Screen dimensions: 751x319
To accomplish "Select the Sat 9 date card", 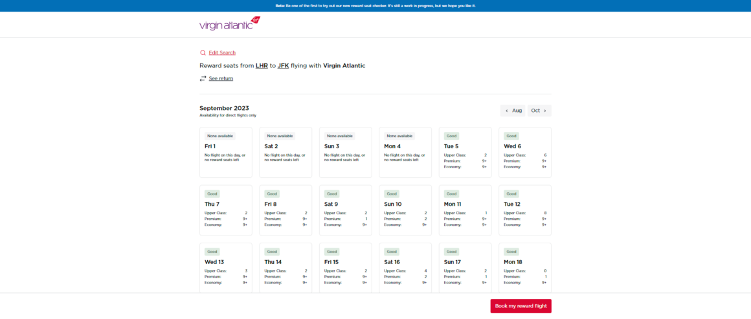I will pos(345,210).
